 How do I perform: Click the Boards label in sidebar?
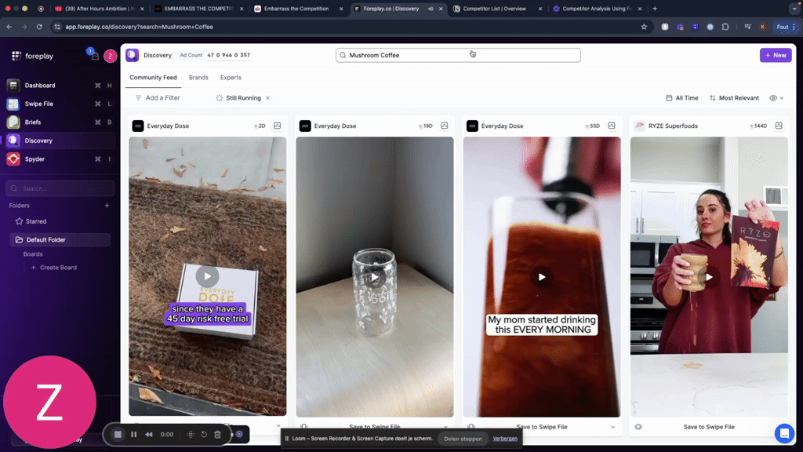[x=33, y=254]
